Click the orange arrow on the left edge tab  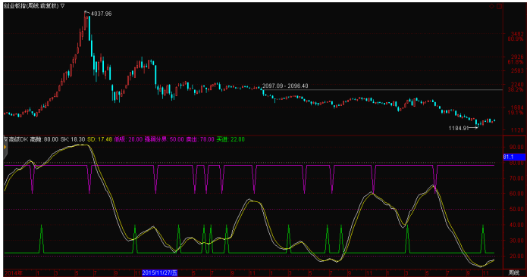click(5, 147)
